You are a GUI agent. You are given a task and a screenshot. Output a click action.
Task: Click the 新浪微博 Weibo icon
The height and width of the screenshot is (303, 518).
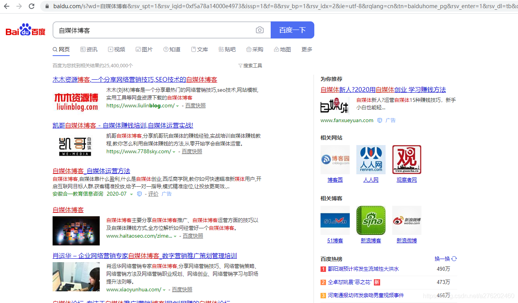click(x=407, y=221)
